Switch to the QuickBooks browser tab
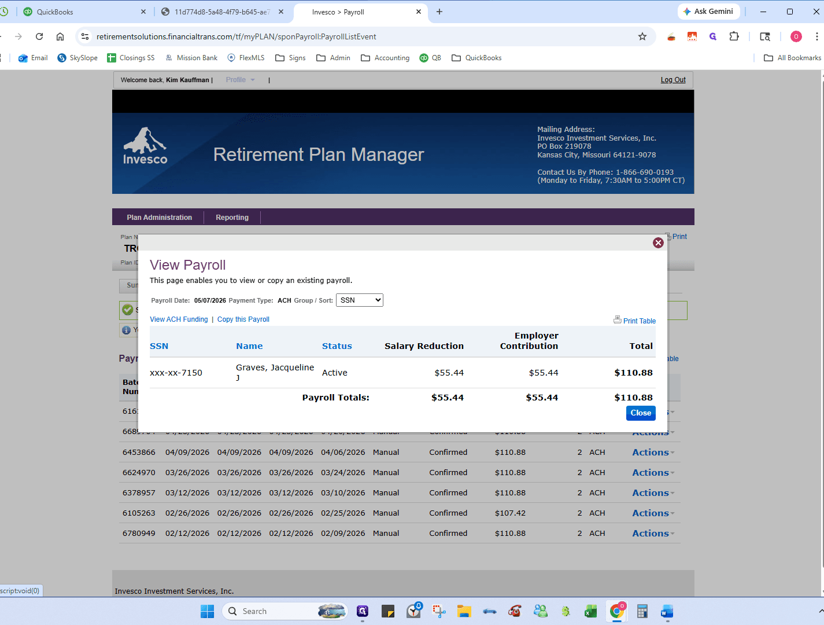824x625 pixels. [x=79, y=12]
